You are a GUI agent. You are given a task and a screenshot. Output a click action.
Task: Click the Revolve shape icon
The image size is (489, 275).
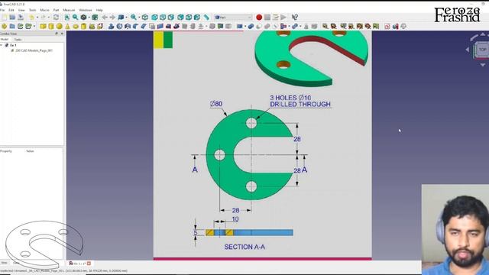click(x=119, y=27)
